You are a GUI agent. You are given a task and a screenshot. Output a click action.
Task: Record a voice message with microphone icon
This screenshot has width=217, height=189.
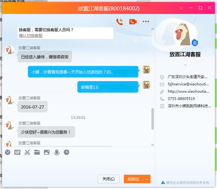pos(57,153)
